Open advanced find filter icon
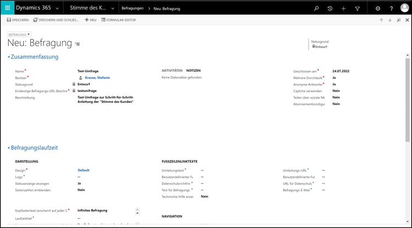Image resolution: width=412 pixels, height=228 pixels. [358, 8]
